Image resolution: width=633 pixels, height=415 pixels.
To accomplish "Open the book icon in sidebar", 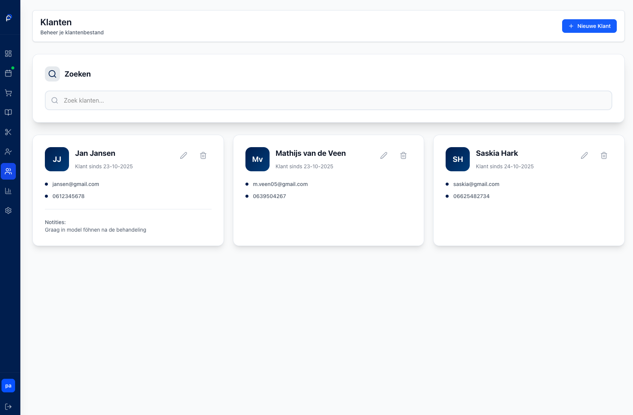I will (x=8, y=112).
